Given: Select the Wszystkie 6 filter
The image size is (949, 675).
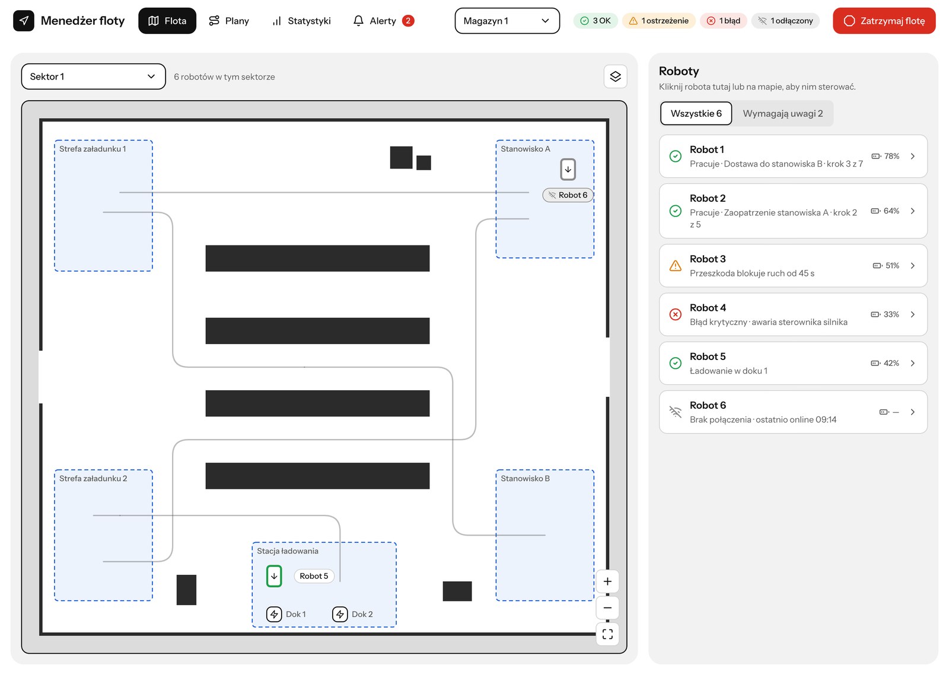Looking at the screenshot, I should [696, 113].
